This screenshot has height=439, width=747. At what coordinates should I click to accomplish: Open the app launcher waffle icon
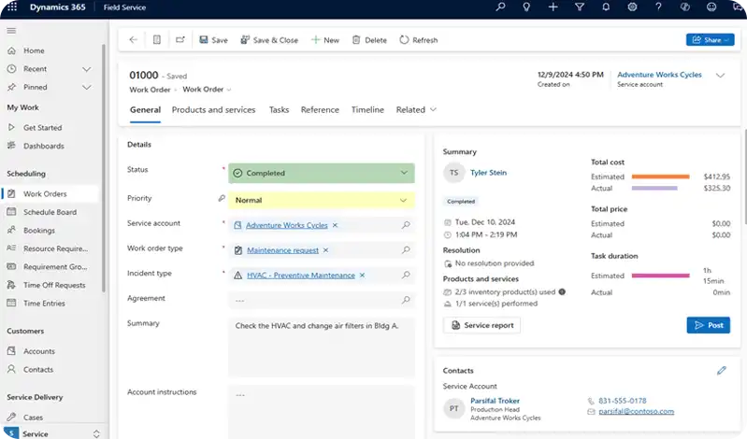(x=12, y=7)
